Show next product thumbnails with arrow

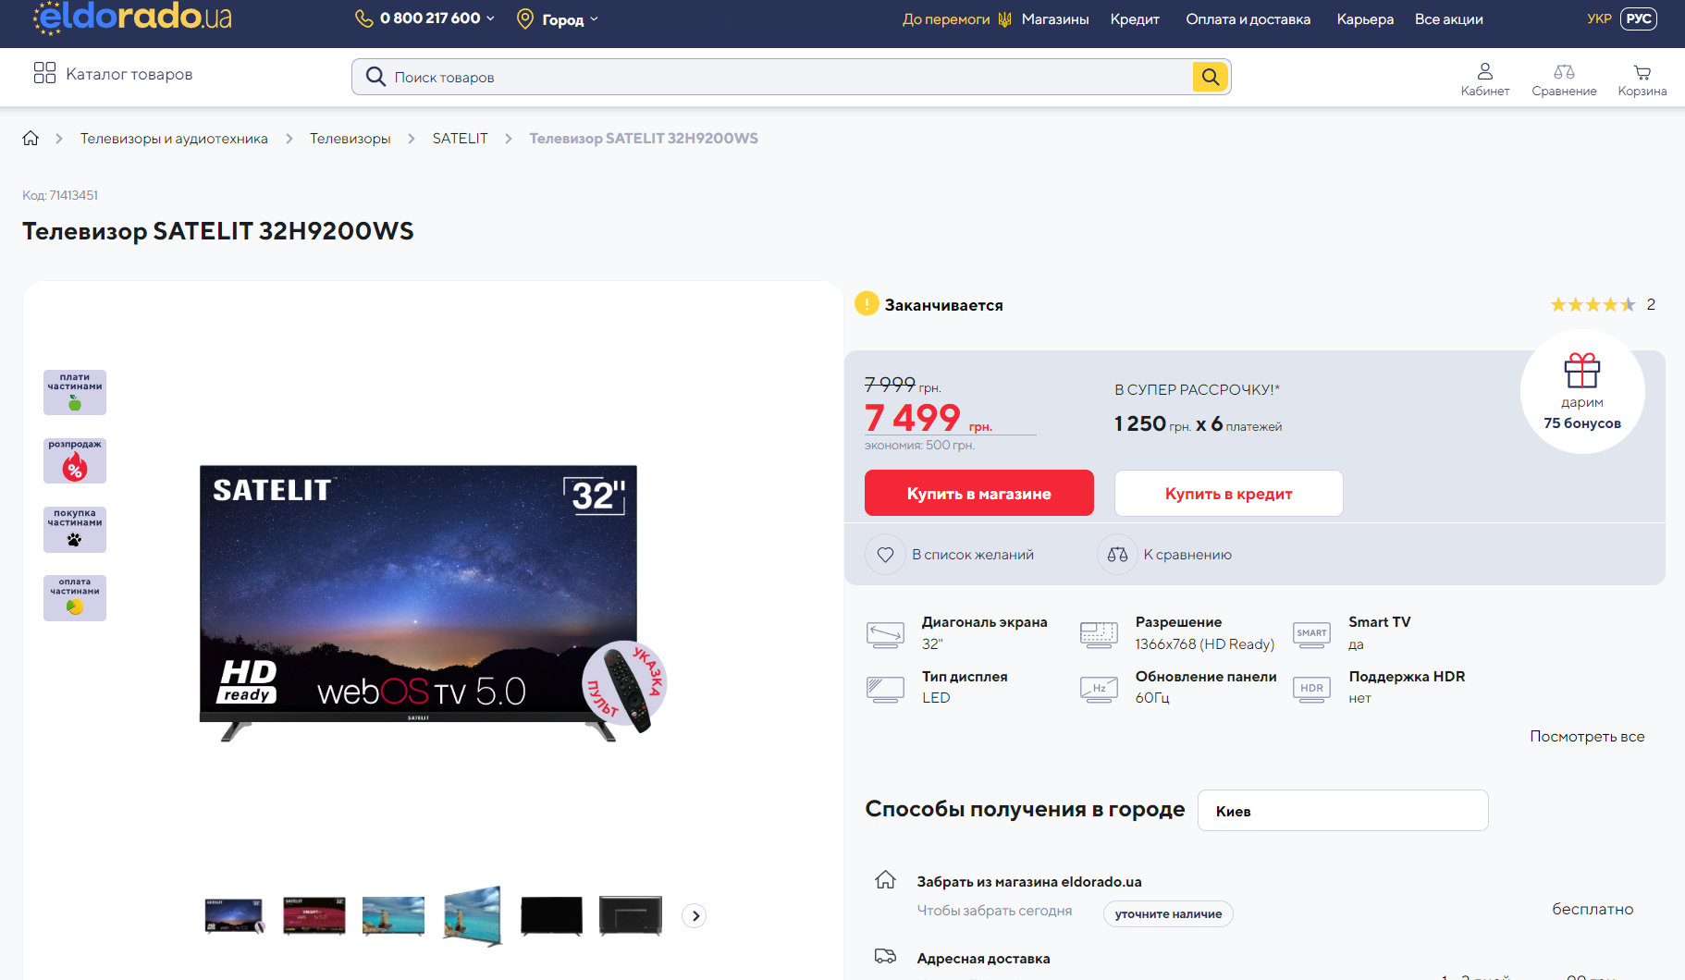[695, 915]
